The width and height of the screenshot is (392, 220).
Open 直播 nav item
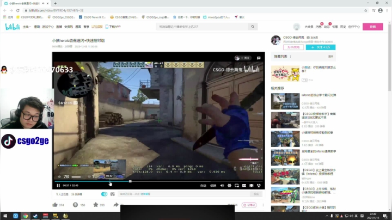59,27
